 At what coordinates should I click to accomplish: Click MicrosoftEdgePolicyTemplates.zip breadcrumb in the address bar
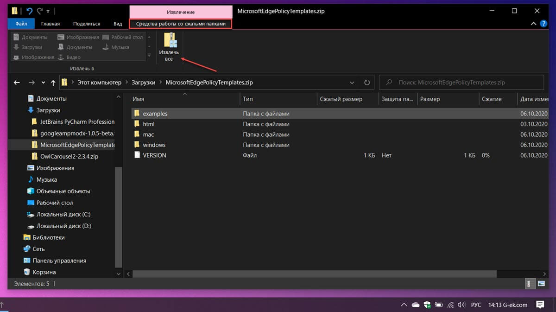209,83
